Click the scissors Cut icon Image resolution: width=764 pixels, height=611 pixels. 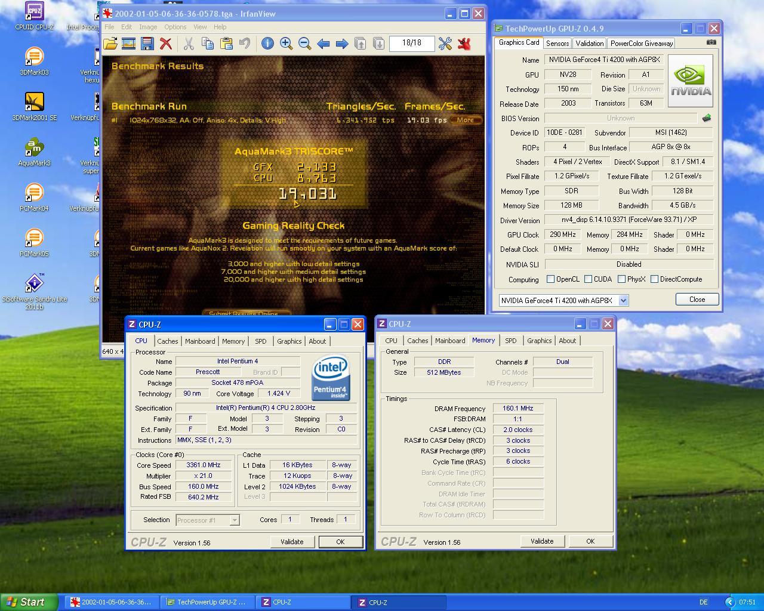(189, 44)
